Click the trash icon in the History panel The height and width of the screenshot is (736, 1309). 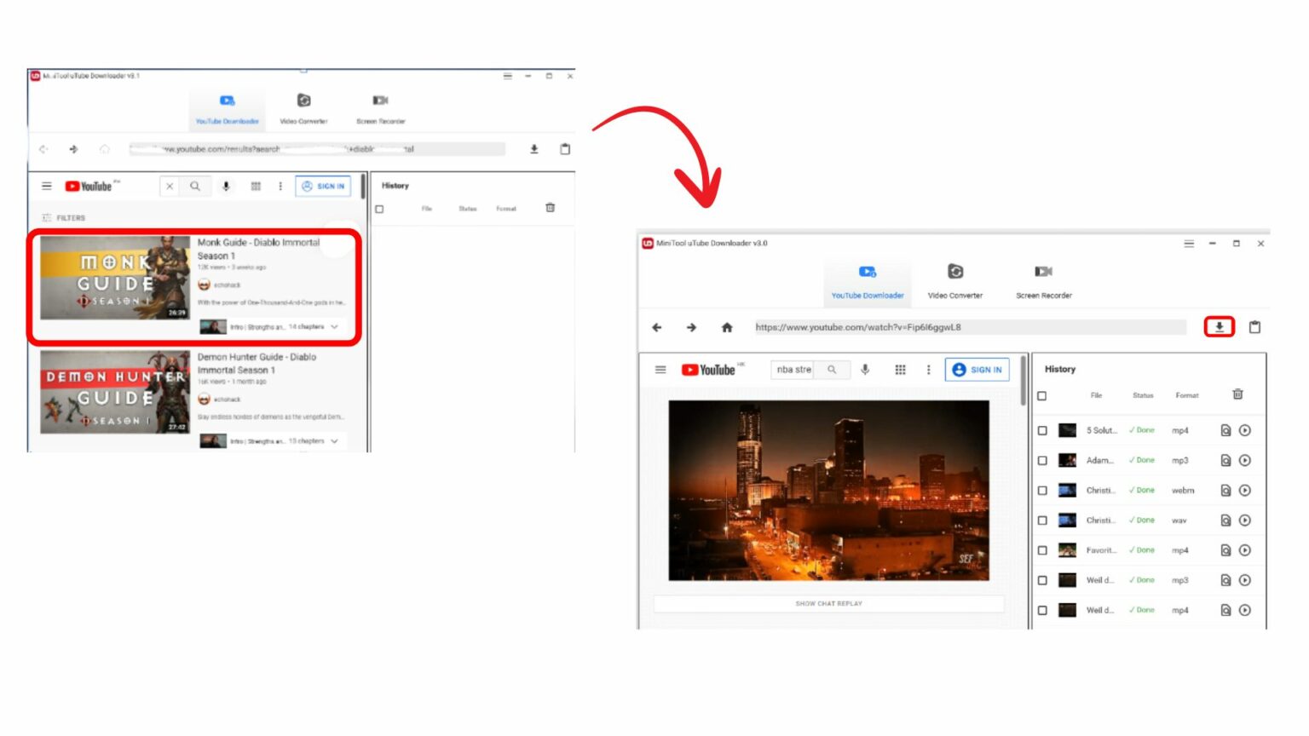1237,394
